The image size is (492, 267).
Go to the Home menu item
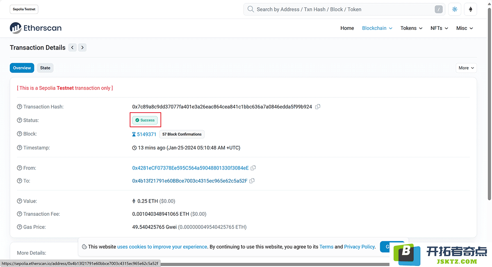coord(347,28)
